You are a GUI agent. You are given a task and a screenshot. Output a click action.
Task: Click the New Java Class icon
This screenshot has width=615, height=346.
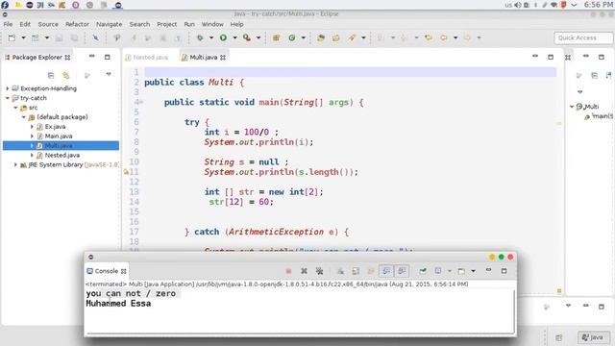tap(292, 37)
